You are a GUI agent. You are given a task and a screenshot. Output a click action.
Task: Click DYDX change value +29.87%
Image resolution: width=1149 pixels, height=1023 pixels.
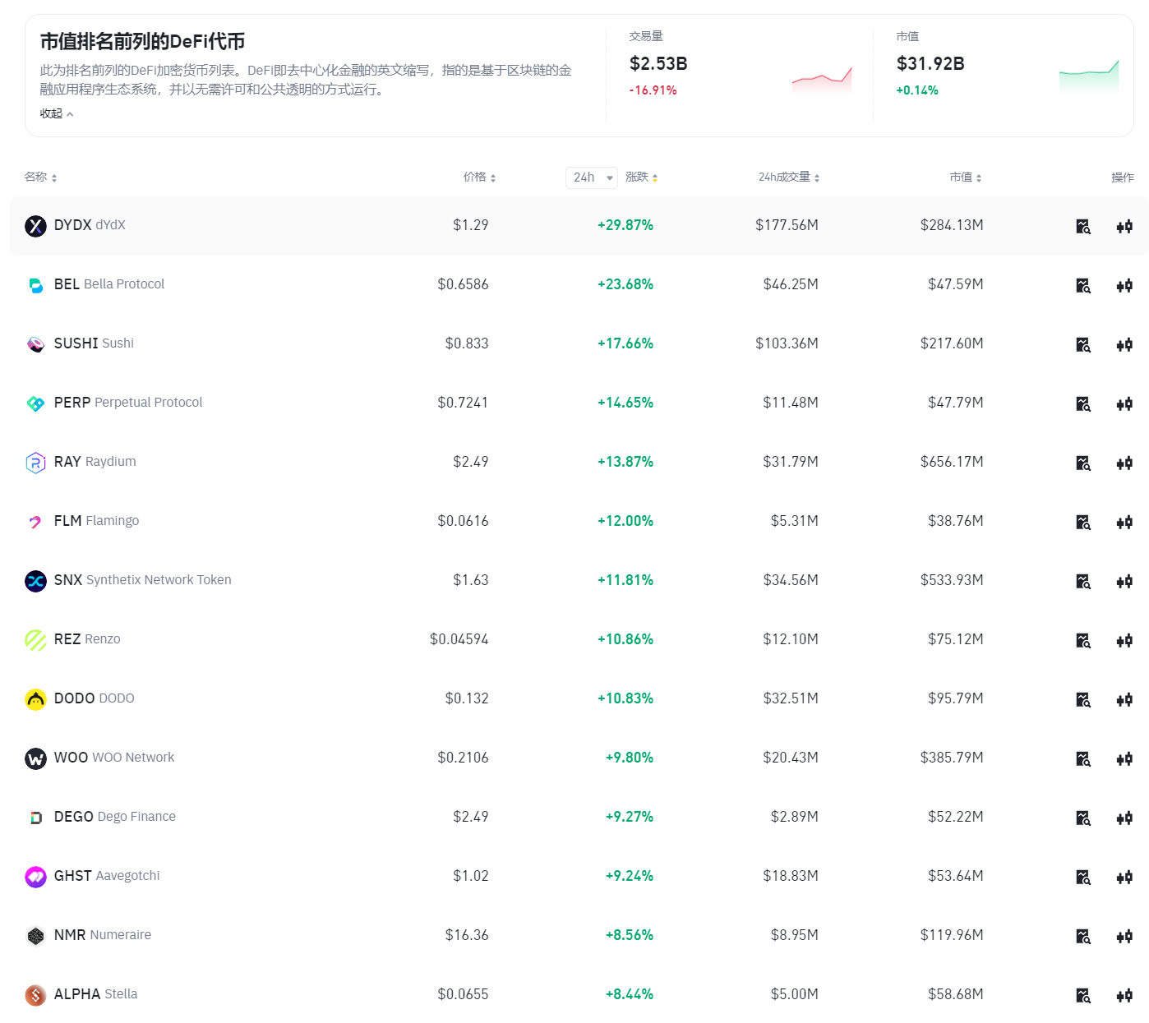[625, 225]
